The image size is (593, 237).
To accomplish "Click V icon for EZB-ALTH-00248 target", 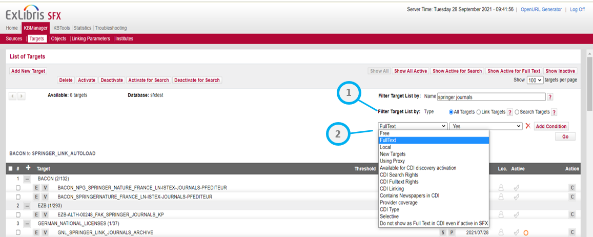I will pyautogui.click(x=45, y=214).
